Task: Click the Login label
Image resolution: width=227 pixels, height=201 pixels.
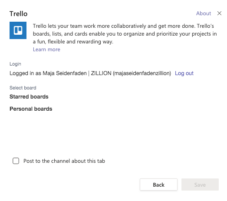Action: [x=15, y=64]
